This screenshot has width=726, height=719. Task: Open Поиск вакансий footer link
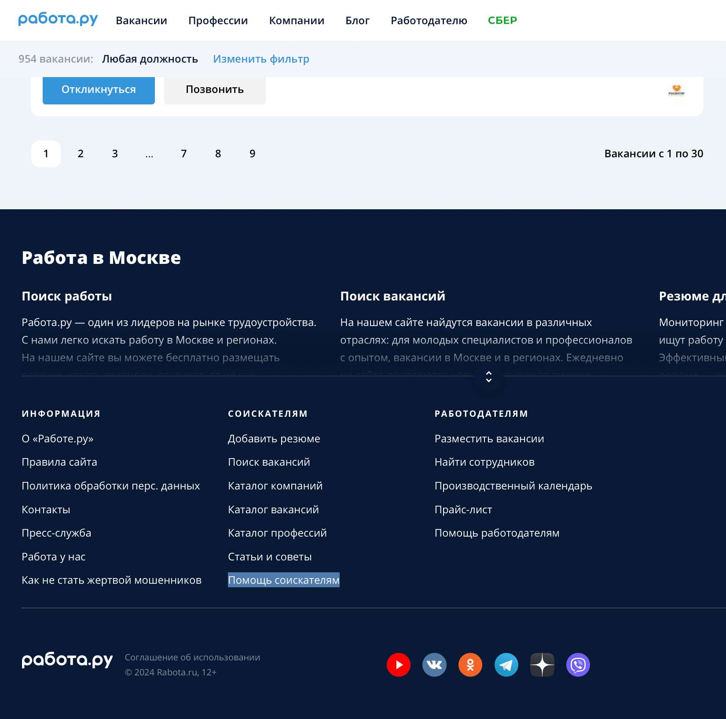click(269, 462)
